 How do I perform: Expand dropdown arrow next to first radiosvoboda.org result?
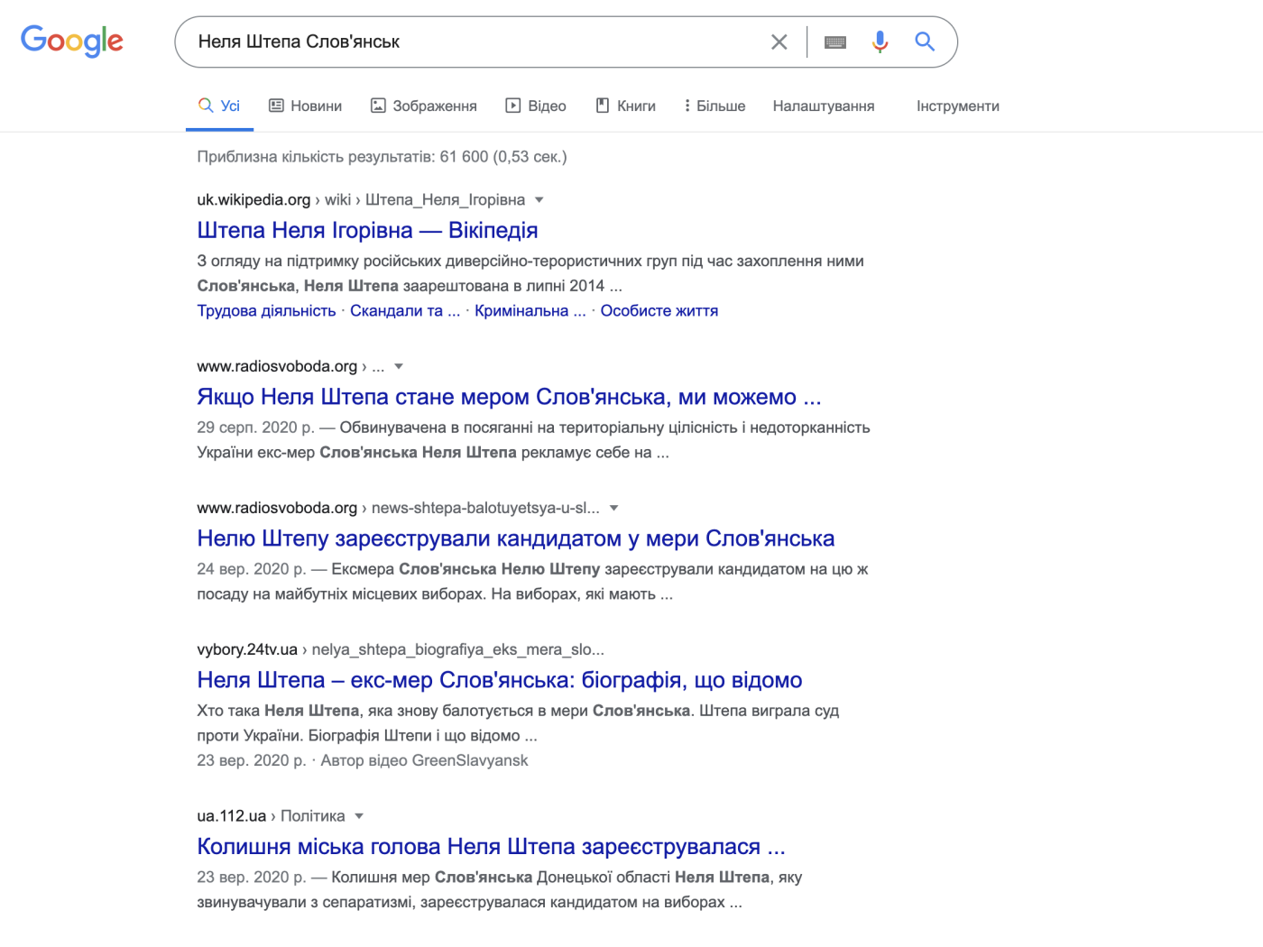[399, 367]
